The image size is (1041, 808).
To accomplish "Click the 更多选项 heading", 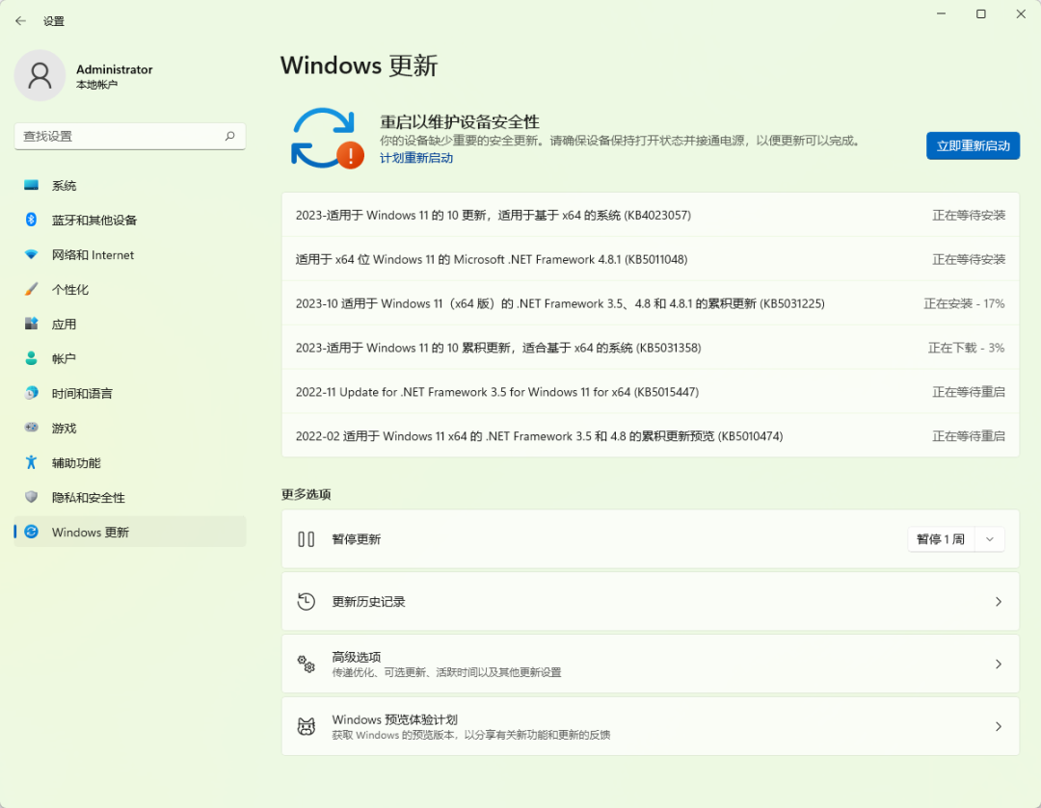I will click(x=307, y=494).
